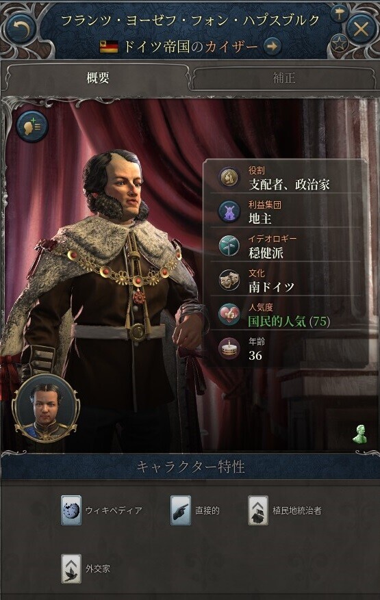Click the green bust statue icon
Screen dimensions: 380x600
click(359, 434)
